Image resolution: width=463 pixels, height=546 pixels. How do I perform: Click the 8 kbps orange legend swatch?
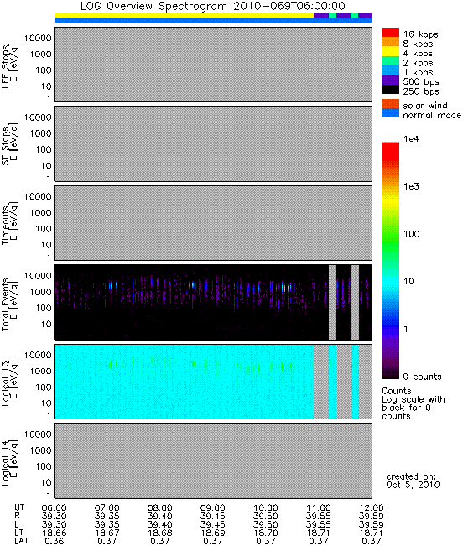[391, 42]
